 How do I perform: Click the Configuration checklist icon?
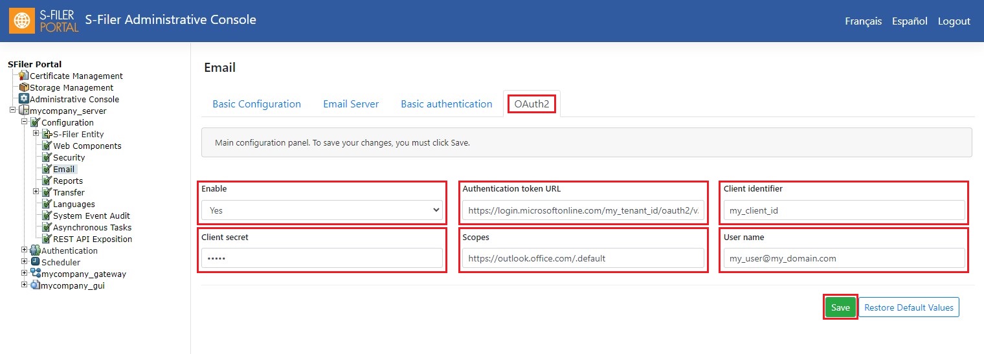[x=36, y=122]
